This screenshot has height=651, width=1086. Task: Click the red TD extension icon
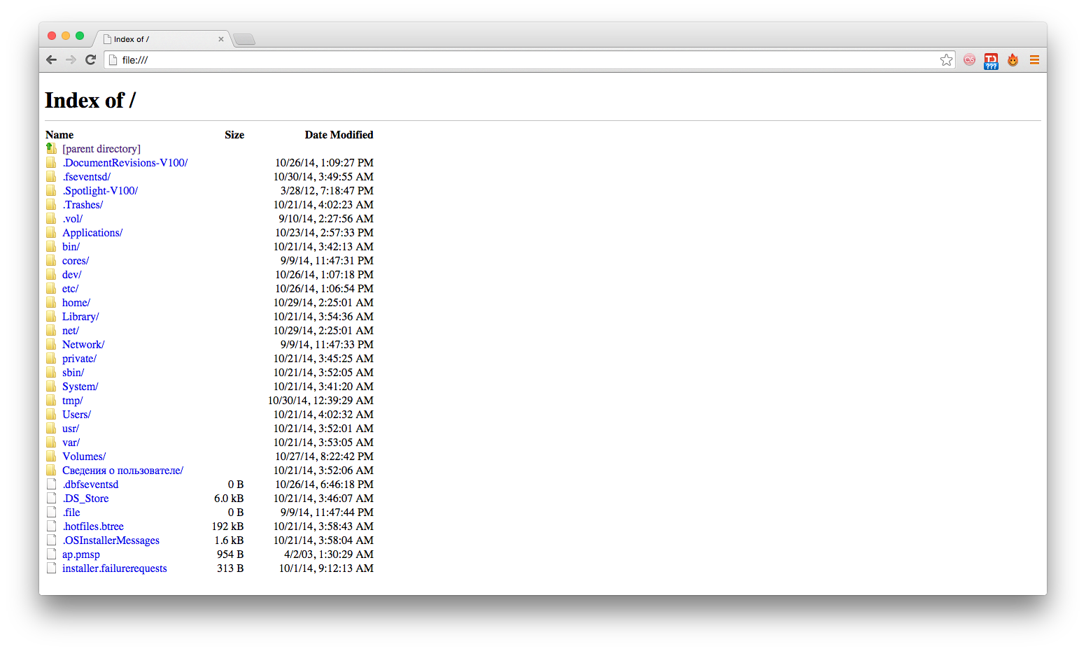click(x=991, y=61)
